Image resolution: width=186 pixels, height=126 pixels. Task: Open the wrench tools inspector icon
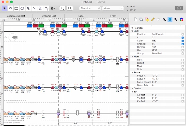176,19
